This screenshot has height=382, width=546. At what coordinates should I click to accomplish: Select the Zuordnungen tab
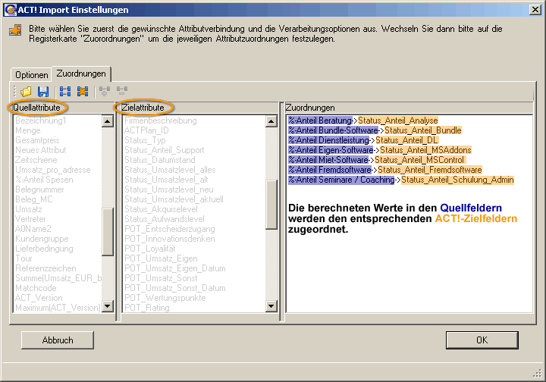coord(81,74)
